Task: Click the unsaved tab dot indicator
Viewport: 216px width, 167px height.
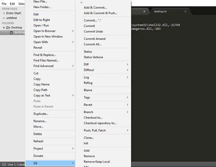Action: coord(144,11)
